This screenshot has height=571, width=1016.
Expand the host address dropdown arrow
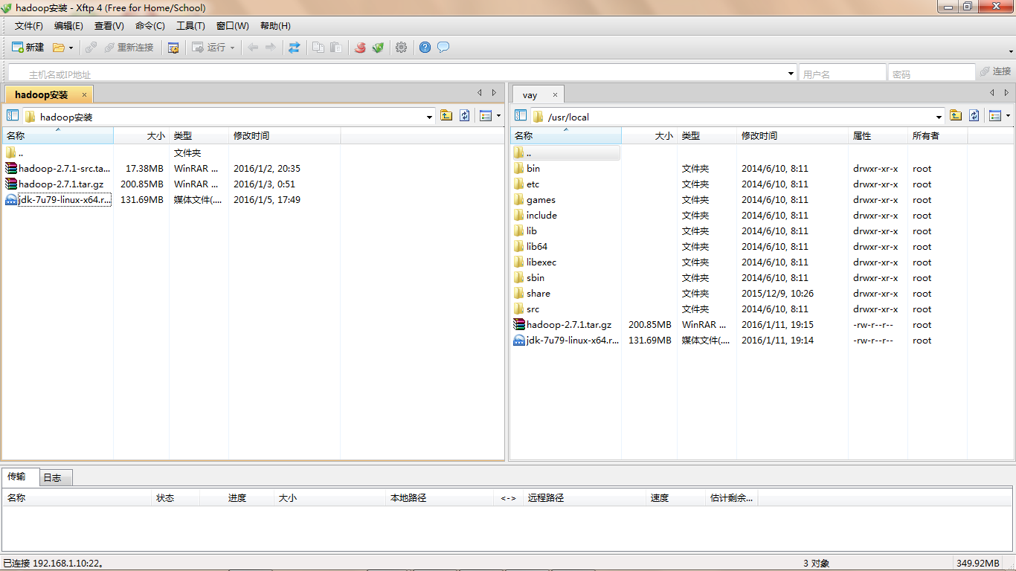(x=791, y=74)
